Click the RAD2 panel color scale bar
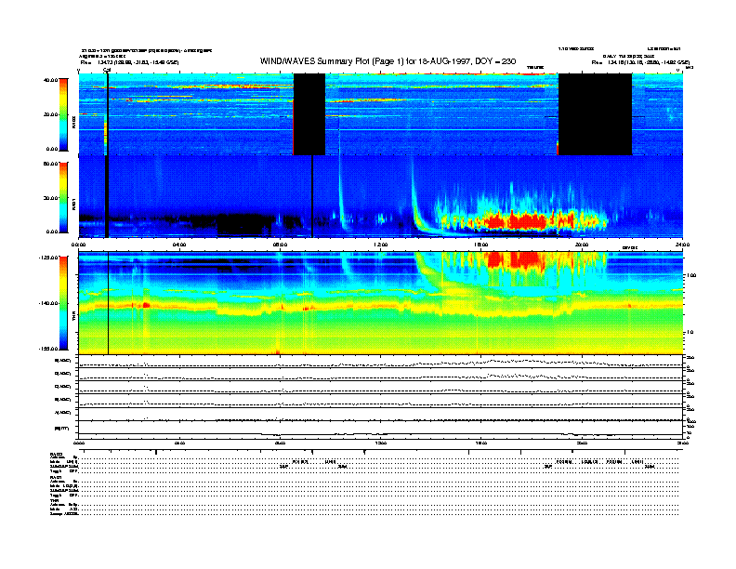Image resolution: width=736 pixels, height=569 pixels. pos(63,114)
